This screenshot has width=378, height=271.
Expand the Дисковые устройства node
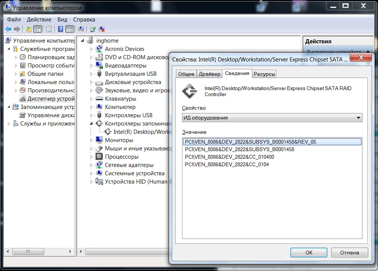click(91, 82)
